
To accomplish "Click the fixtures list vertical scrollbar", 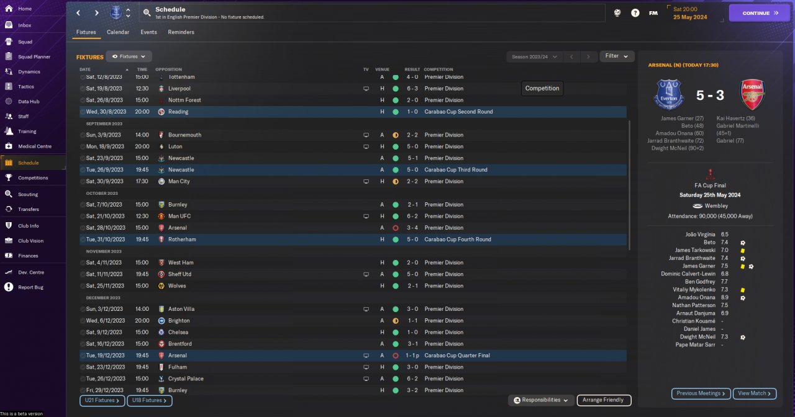I will pyautogui.click(x=629, y=185).
